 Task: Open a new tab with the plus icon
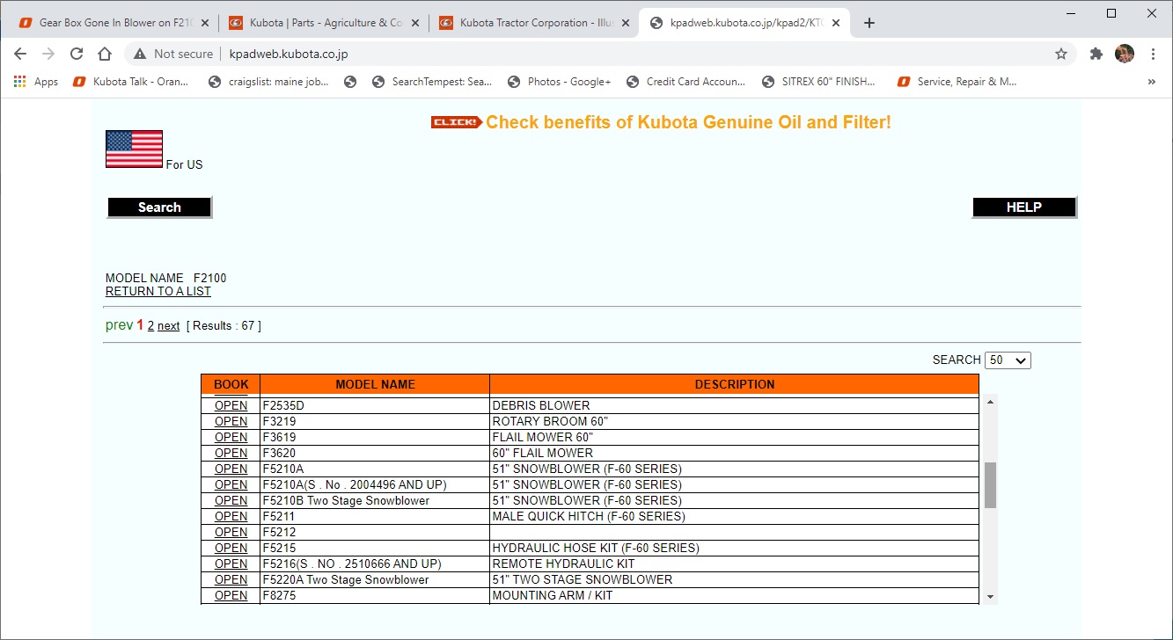click(869, 23)
